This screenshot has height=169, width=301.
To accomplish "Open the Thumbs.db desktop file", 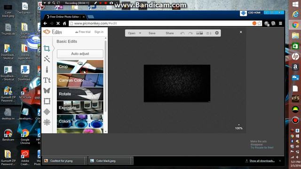I will pyautogui.click(x=8, y=29).
